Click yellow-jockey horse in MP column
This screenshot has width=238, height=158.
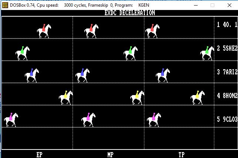coord(137,98)
